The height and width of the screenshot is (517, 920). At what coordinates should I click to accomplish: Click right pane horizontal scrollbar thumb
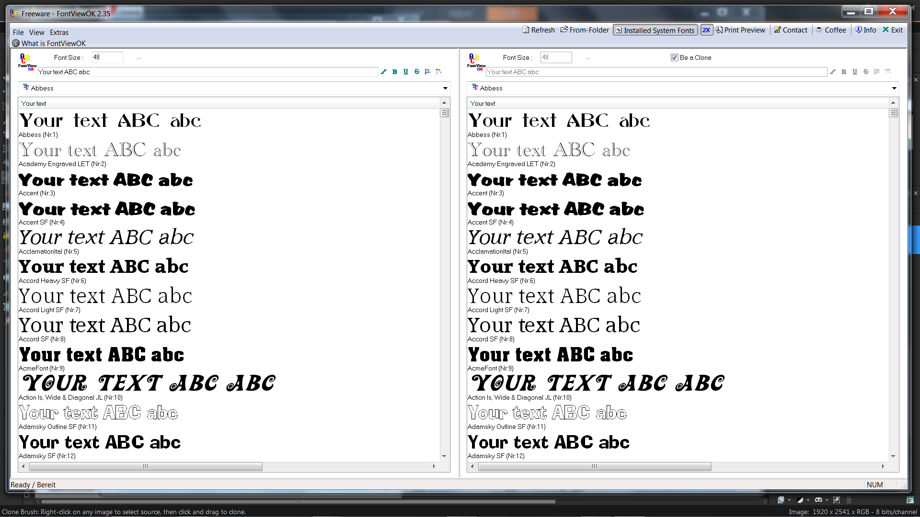click(595, 466)
